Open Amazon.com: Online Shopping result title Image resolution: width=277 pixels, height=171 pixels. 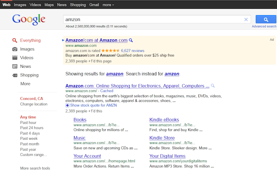click(x=137, y=86)
